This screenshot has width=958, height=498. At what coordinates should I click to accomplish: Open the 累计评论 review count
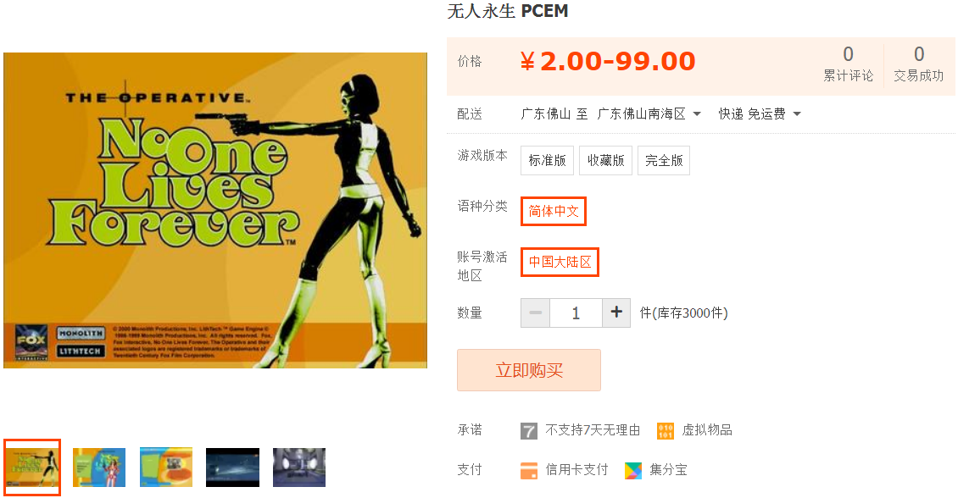click(x=848, y=64)
